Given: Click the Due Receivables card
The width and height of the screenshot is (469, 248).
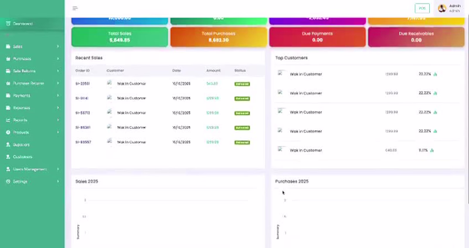Looking at the screenshot, I should (x=416, y=37).
